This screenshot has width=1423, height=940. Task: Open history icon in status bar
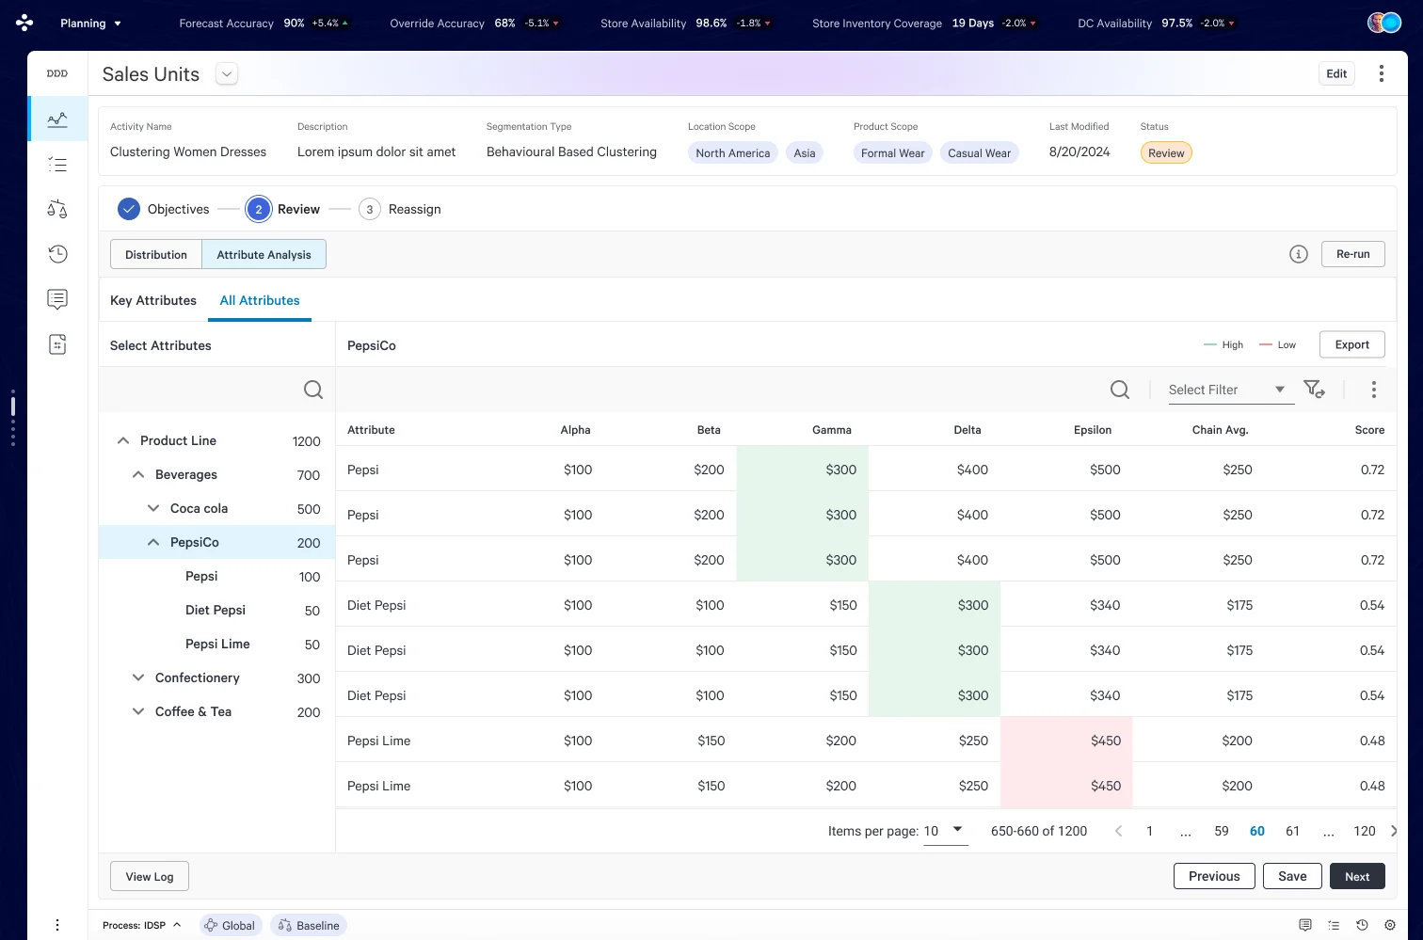point(1362,925)
